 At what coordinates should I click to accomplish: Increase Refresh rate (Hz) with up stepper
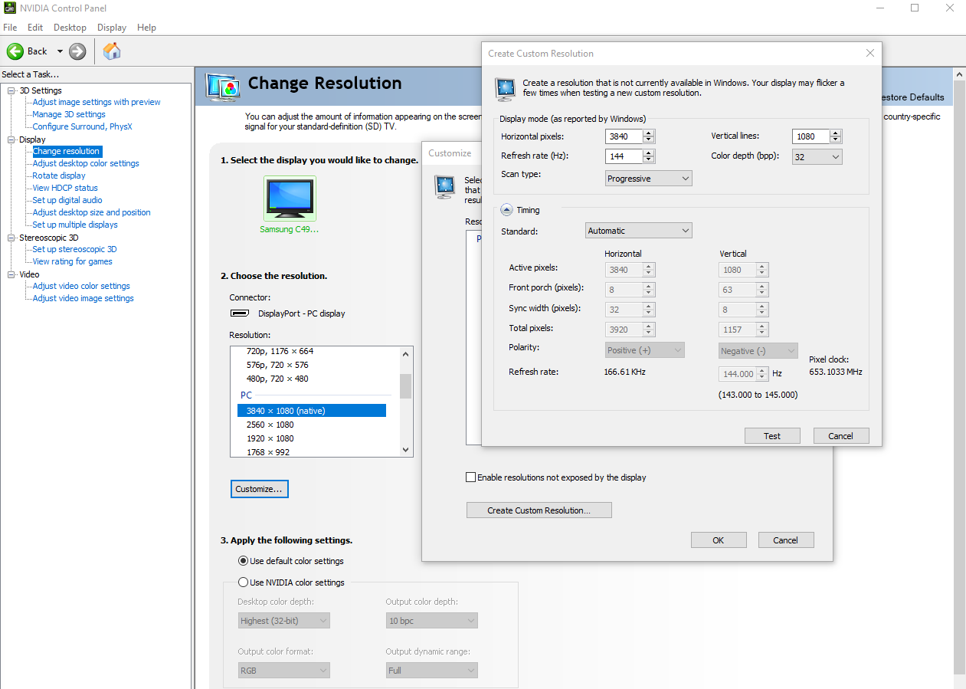(649, 153)
